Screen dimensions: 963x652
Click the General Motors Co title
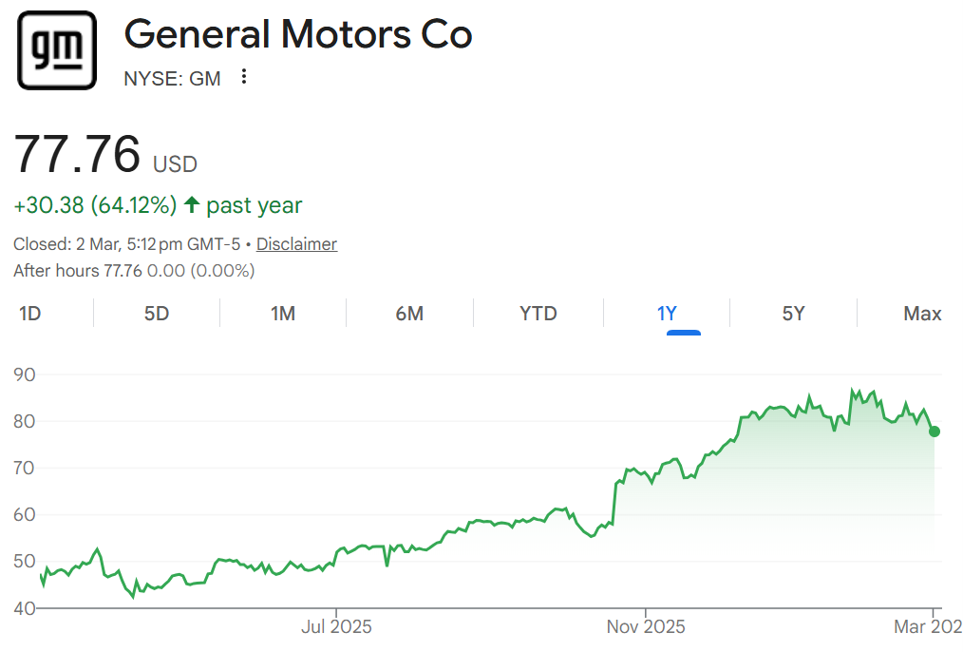tap(298, 35)
